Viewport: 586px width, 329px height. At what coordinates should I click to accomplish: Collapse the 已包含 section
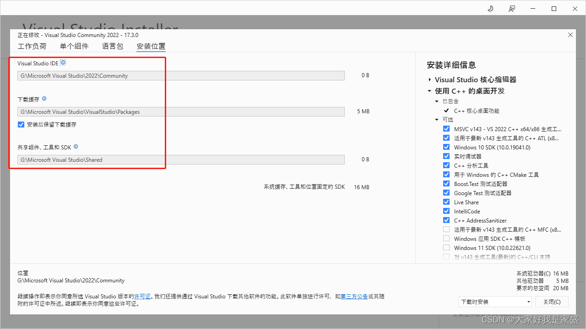[437, 101]
